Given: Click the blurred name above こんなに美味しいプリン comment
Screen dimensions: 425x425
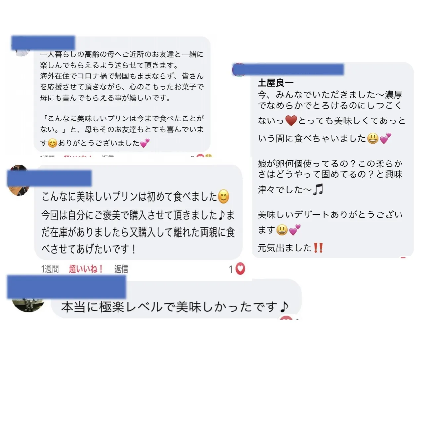Looking at the screenshot, I should 49,178.
